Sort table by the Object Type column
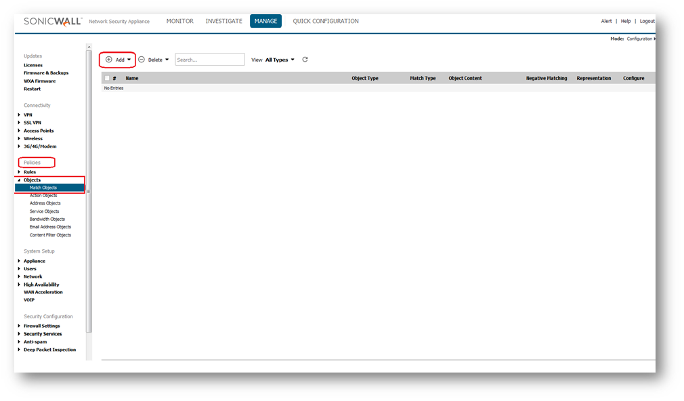 click(x=364, y=79)
